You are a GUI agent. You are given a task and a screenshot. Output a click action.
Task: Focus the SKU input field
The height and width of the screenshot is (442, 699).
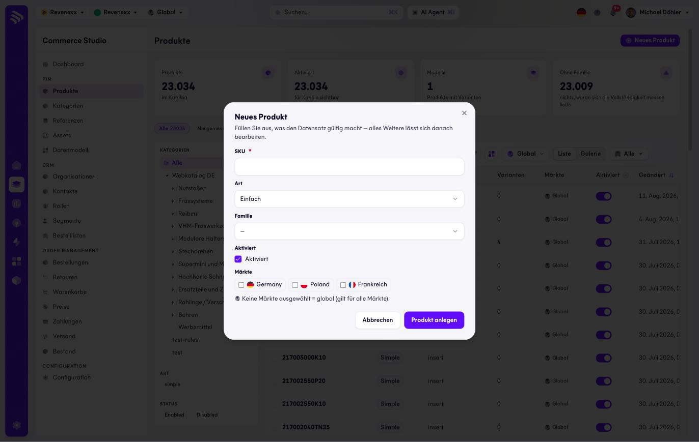349,167
